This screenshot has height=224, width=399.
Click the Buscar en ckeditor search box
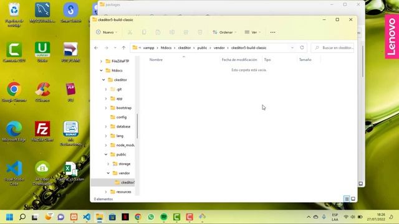[x=333, y=48]
